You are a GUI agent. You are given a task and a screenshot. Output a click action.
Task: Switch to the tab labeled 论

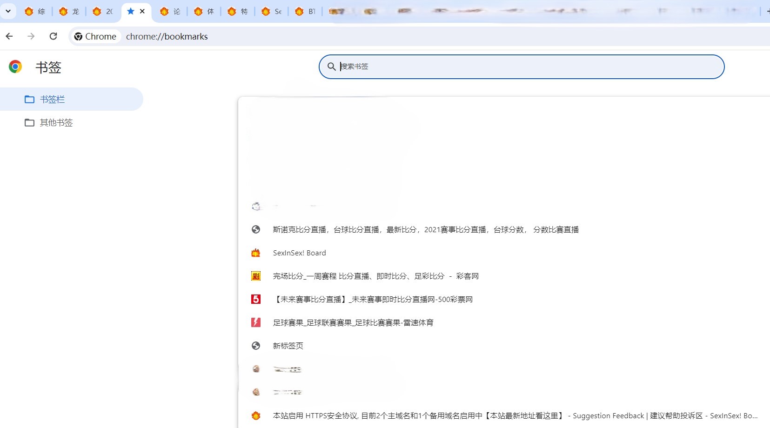pos(170,12)
